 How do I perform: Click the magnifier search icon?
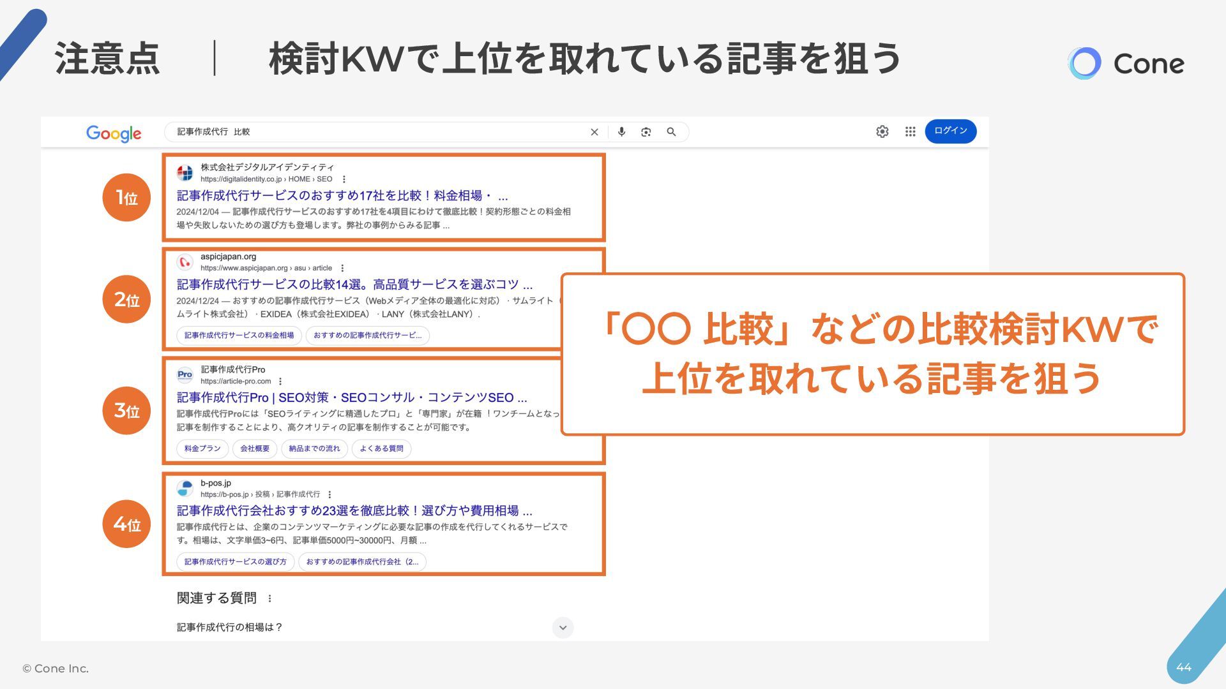(x=671, y=132)
